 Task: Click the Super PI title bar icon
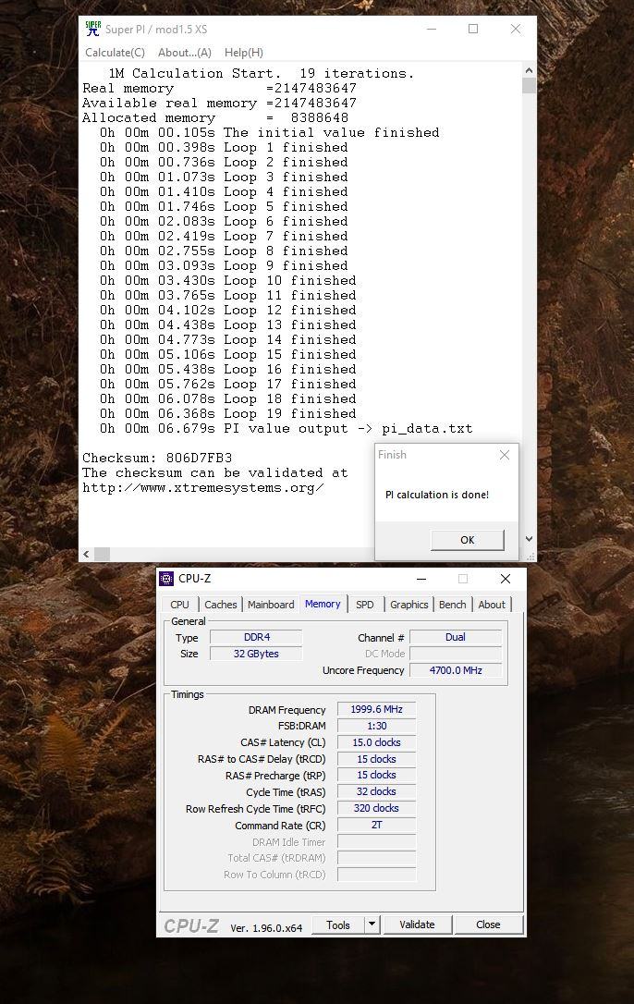coord(93,29)
